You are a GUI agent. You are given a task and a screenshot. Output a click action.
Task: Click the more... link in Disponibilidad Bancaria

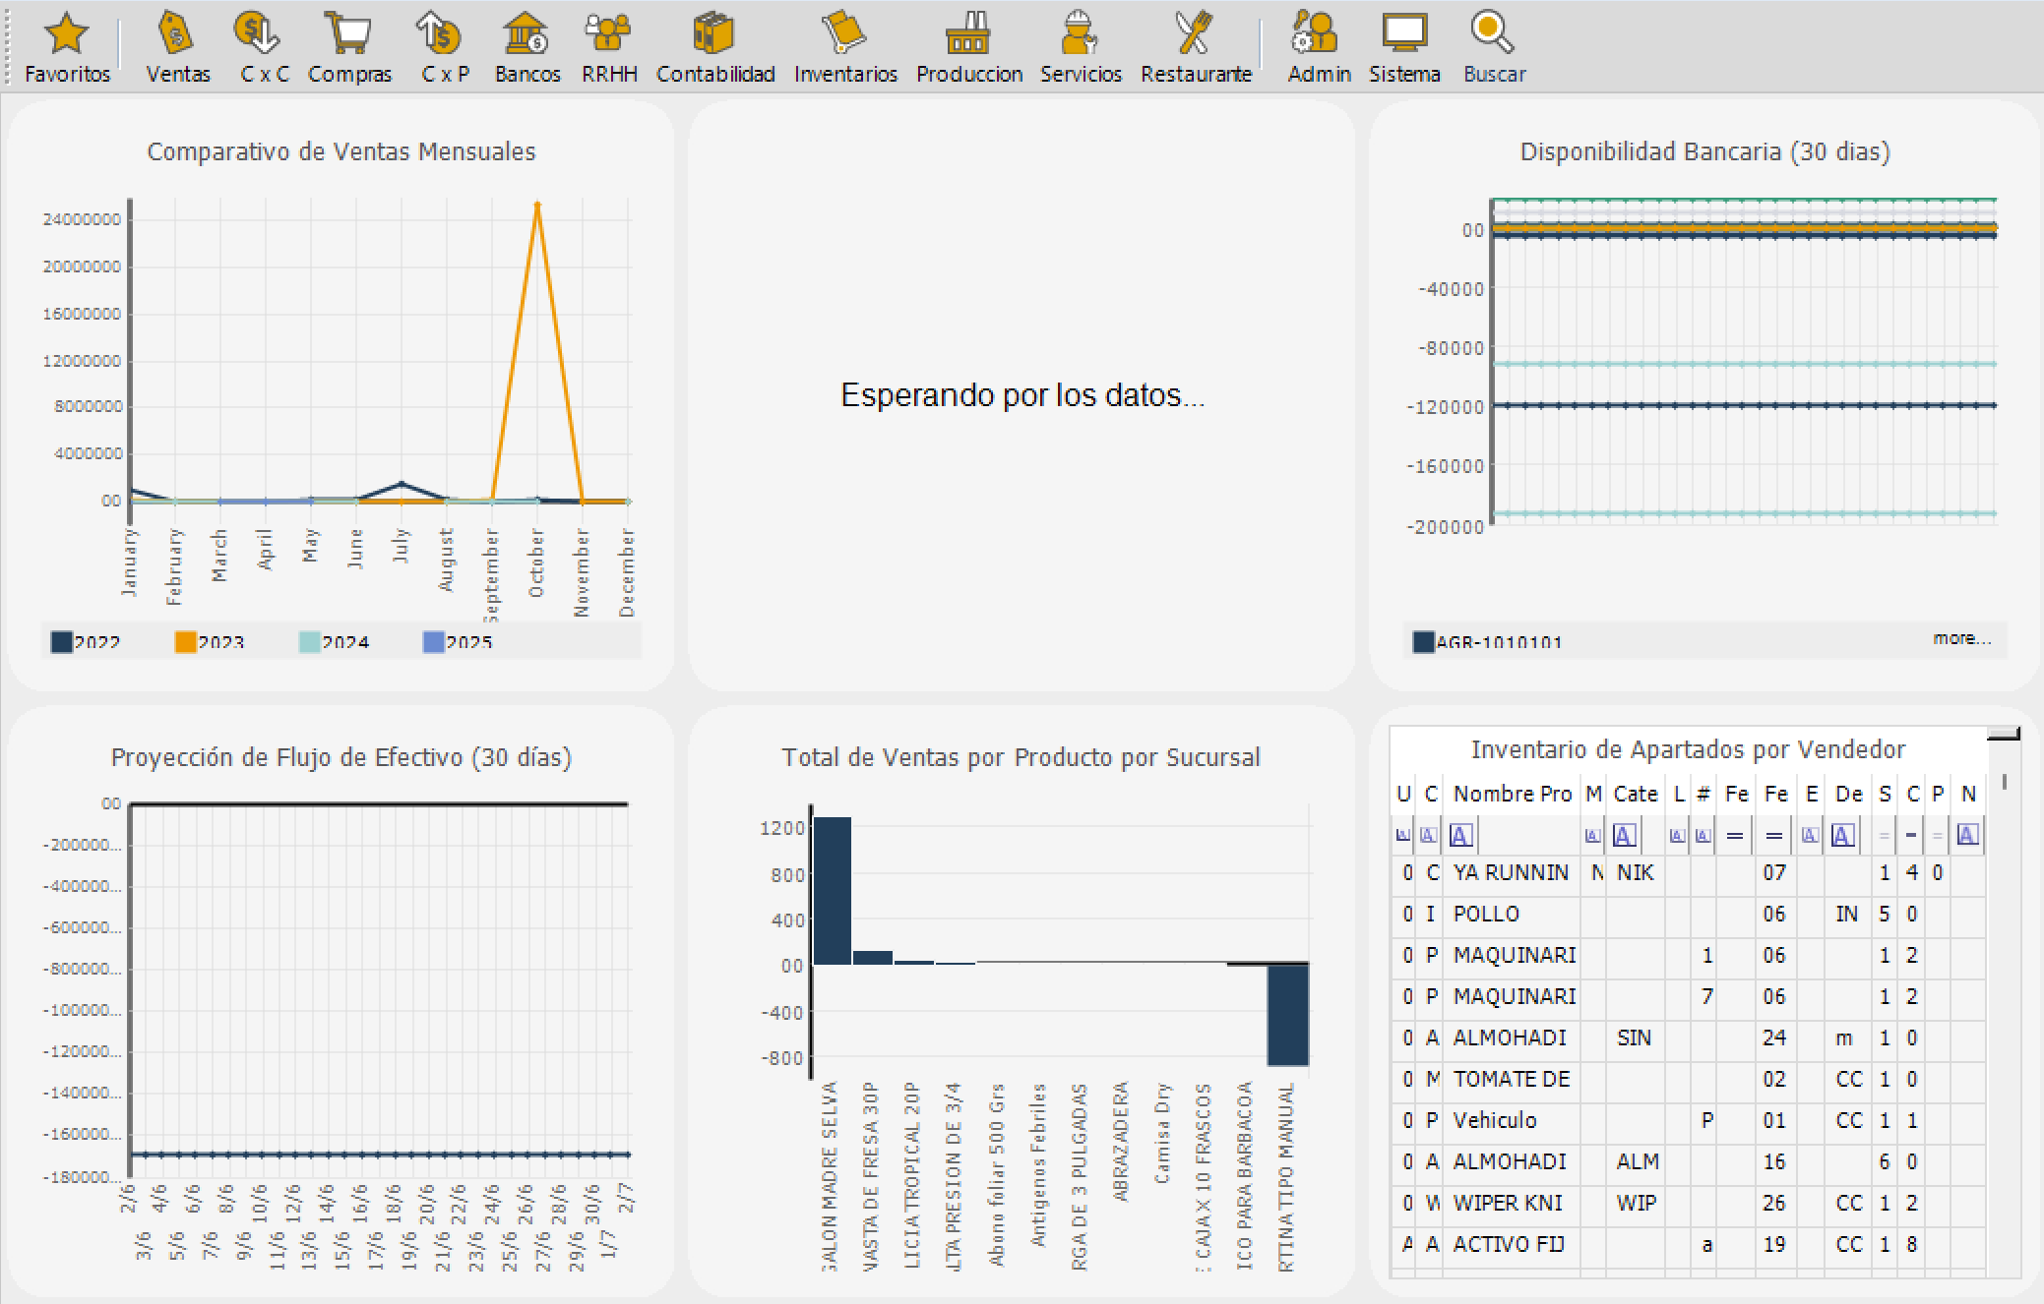1960,638
